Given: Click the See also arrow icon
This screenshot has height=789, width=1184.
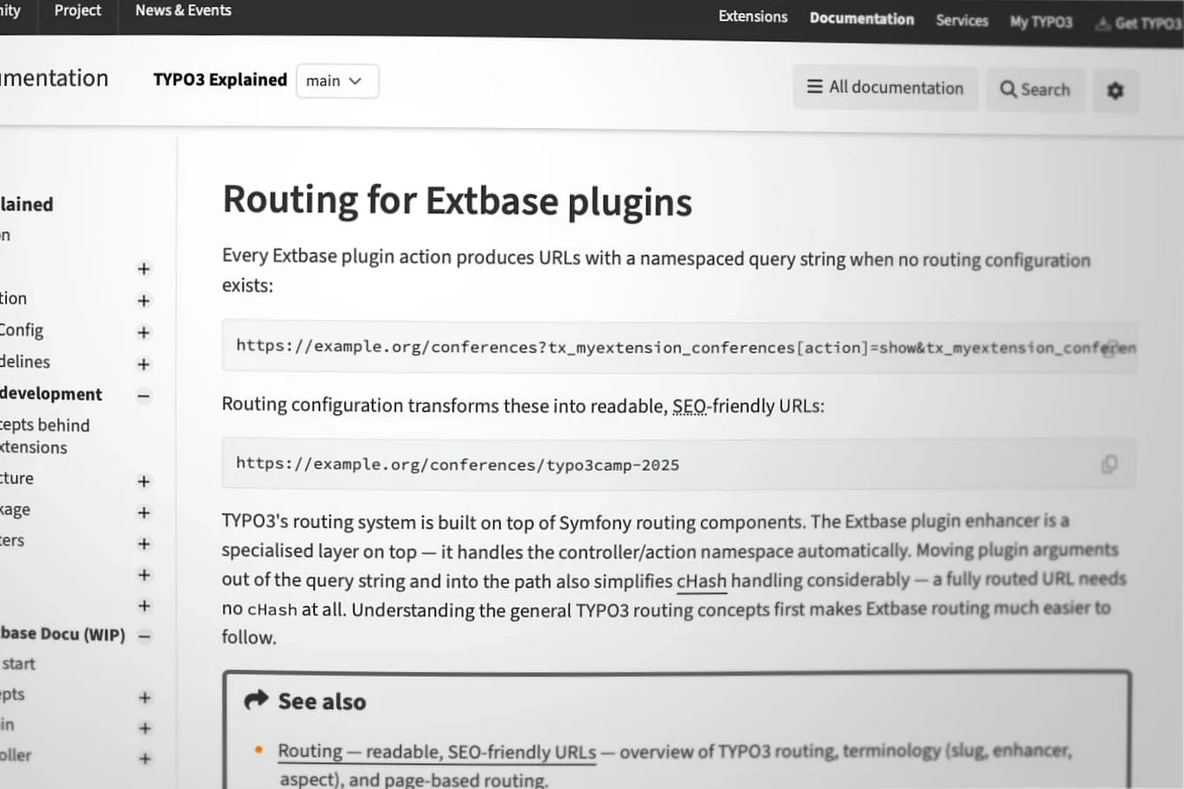Looking at the screenshot, I should click(256, 700).
